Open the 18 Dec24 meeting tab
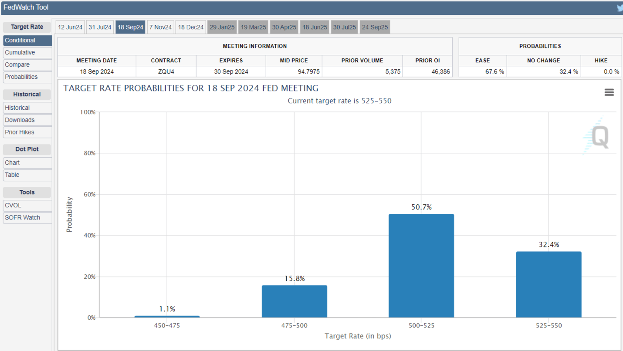The width and height of the screenshot is (623, 351). click(x=191, y=27)
